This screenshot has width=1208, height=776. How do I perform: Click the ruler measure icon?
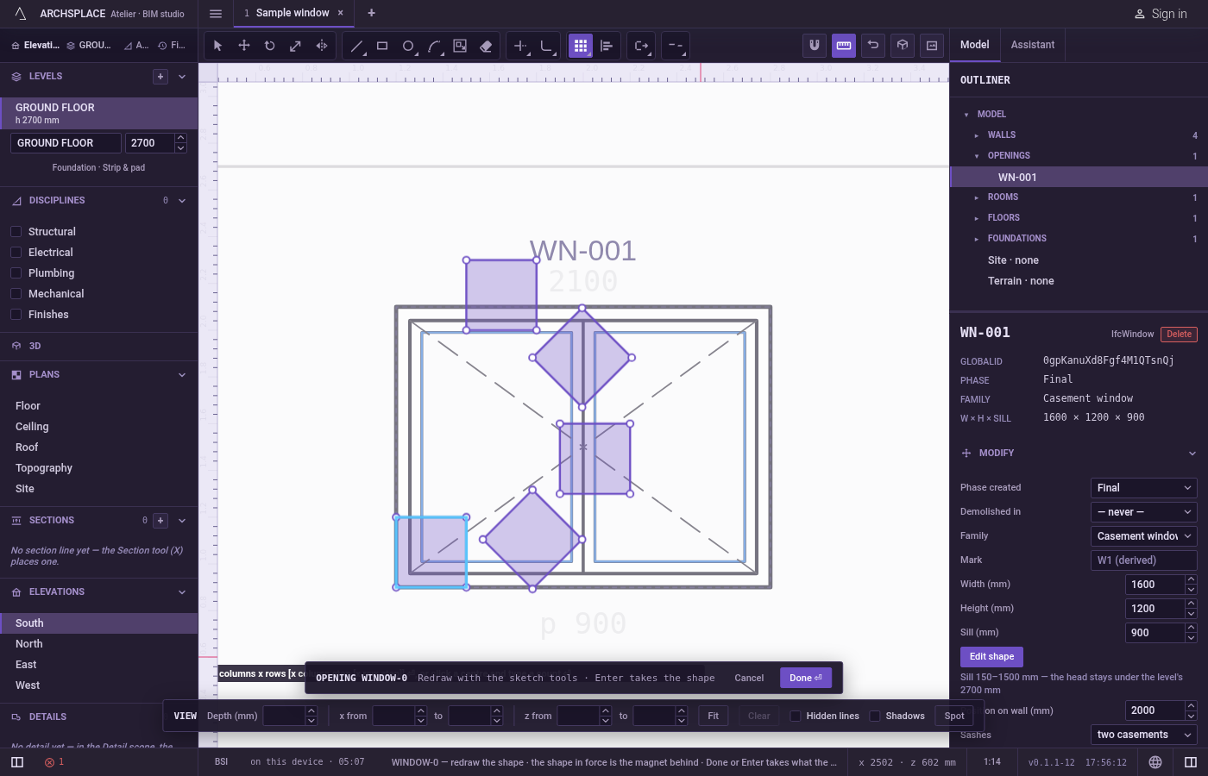[x=844, y=46]
